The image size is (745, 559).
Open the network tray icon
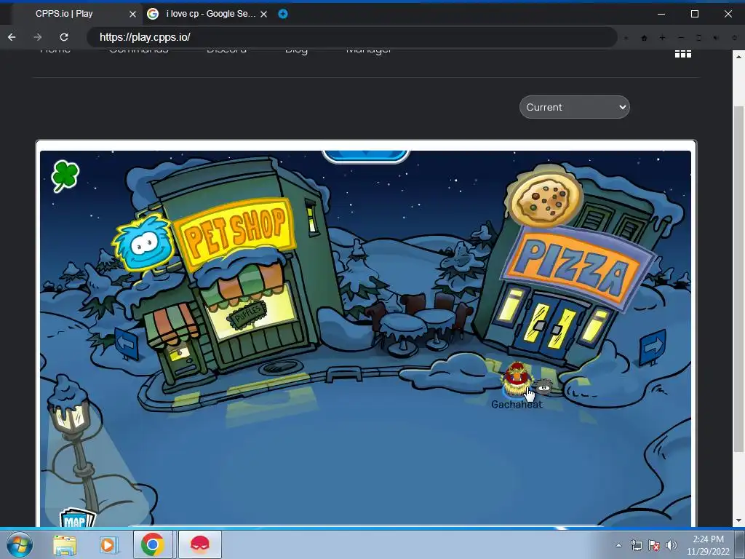[636, 545]
